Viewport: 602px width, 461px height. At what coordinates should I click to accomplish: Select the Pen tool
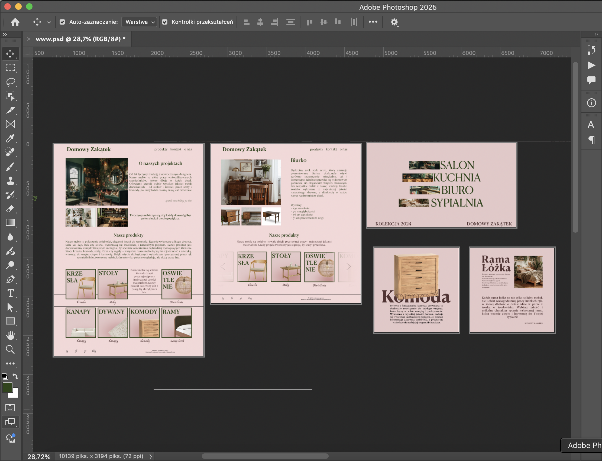(10, 279)
